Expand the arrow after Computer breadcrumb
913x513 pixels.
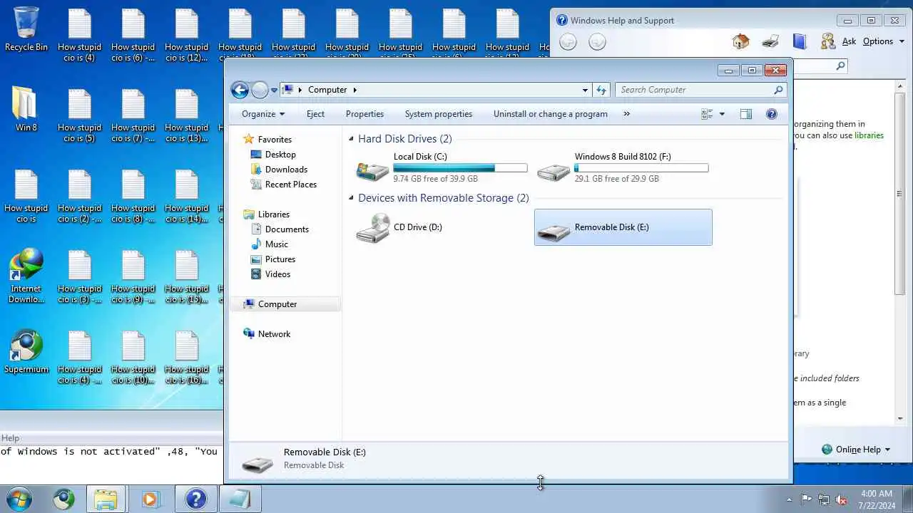pos(355,90)
